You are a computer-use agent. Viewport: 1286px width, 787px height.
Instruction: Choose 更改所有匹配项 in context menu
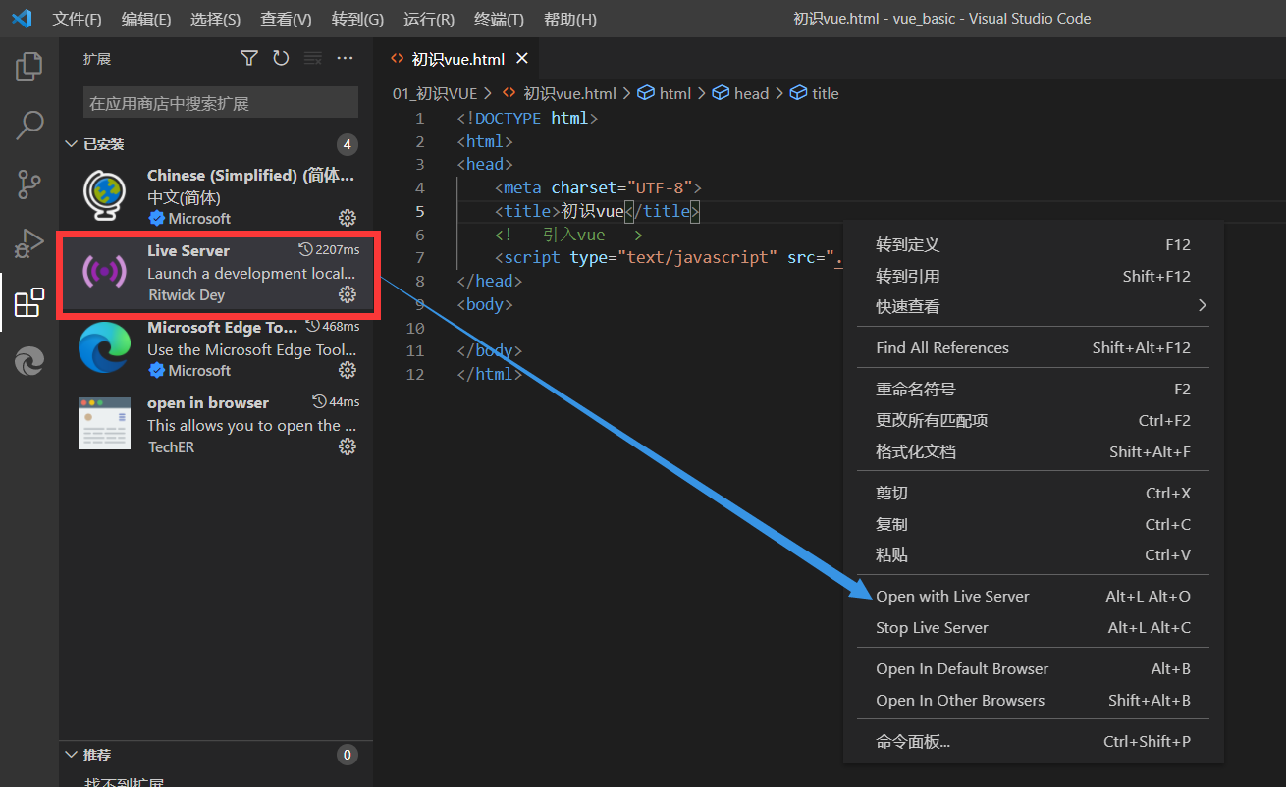tap(1033, 420)
